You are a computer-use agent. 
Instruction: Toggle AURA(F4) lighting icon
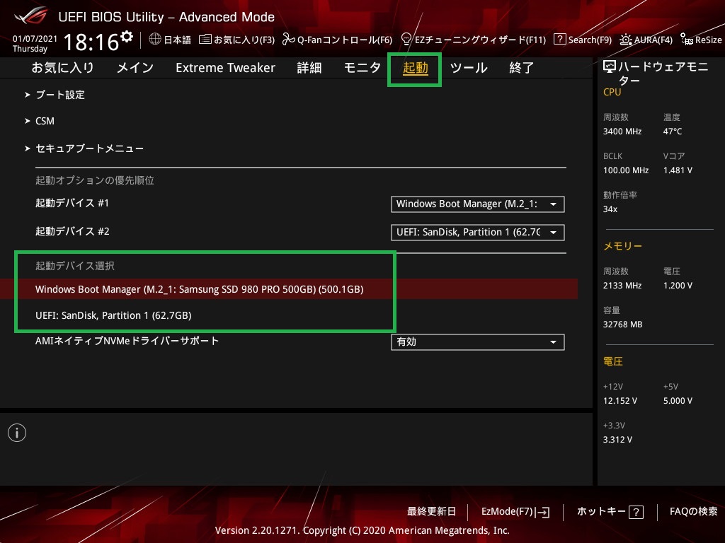[626, 40]
